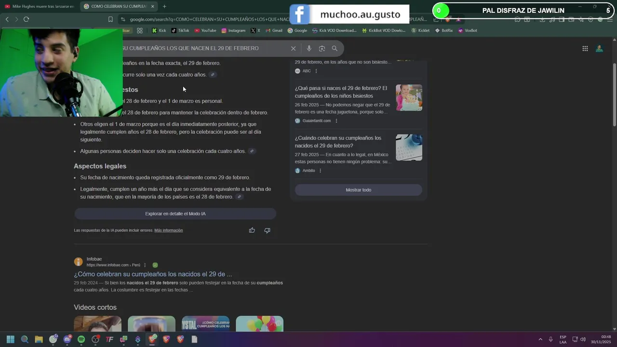Close the COMO CELEBRAN SU CUMPLEAÑOS tab
617x347 pixels.
point(153,6)
